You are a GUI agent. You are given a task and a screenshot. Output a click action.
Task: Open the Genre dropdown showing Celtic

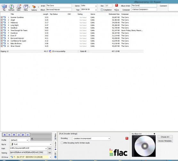click(96, 6)
